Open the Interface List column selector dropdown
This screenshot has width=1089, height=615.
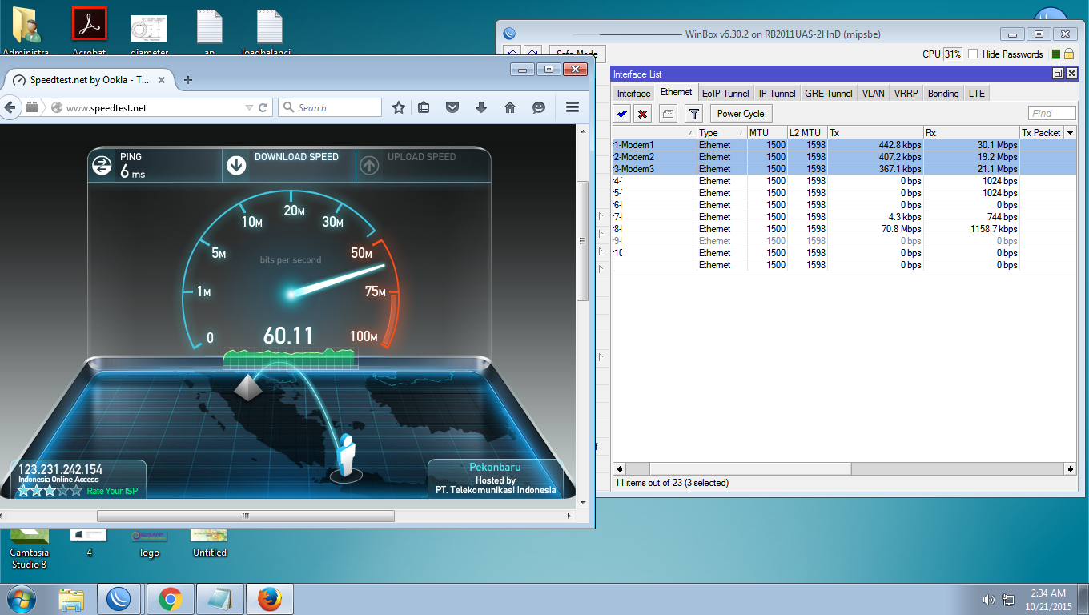coord(1071,132)
